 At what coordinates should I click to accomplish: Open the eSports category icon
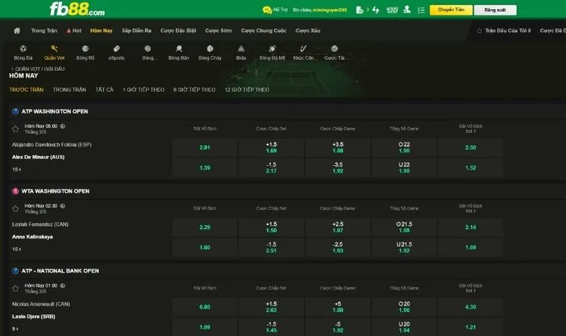(116, 49)
